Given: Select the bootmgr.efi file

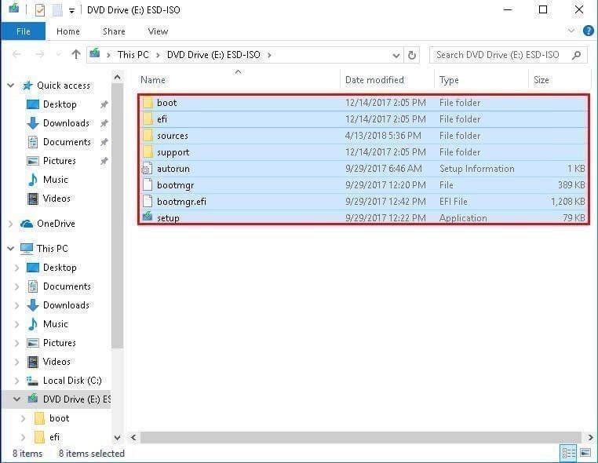Looking at the screenshot, I should [363, 201].
